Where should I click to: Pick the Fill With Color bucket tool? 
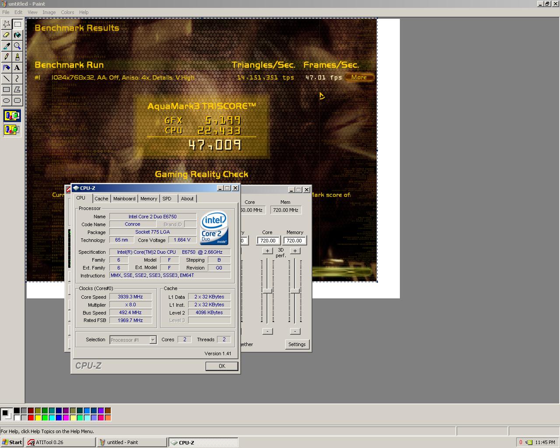17,35
